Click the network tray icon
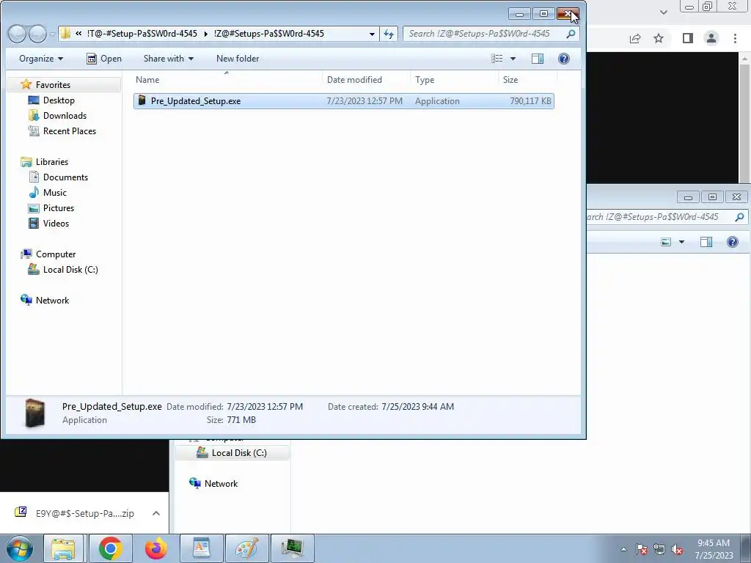Image resolution: width=751 pixels, height=563 pixels. pyautogui.click(x=659, y=549)
